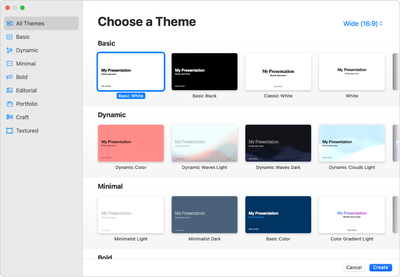Click the Craft scissors icon in sidebar
This screenshot has height=277, width=400.
[x=10, y=117]
